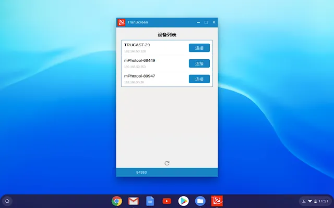Click the TranScreen icon on the shelf
The image size is (334, 208).
(x=217, y=201)
